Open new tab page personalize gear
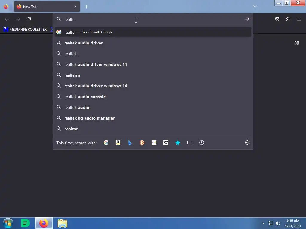 click(297, 43)
